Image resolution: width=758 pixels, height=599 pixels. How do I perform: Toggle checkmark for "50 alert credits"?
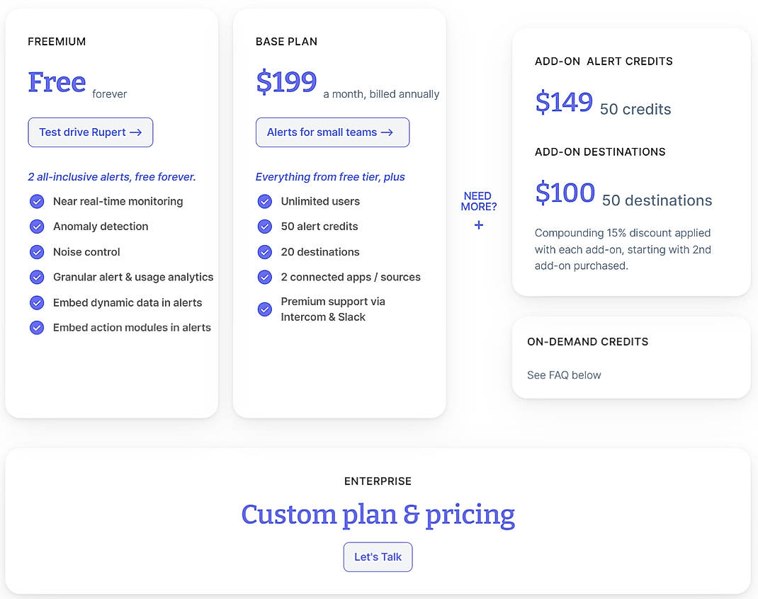point(264,227)
